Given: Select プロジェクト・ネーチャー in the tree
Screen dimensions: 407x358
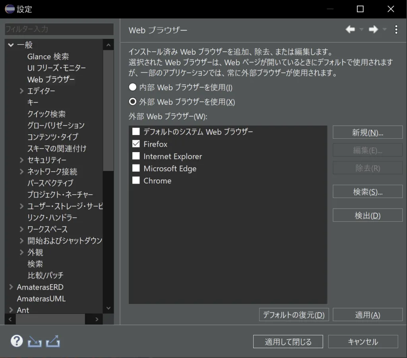Looking at the screenshot, I should [60, 195].
